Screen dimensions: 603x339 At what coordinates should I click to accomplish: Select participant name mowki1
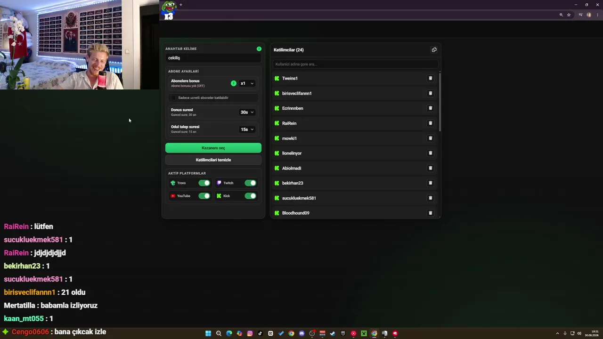click(x=289, y=138)
